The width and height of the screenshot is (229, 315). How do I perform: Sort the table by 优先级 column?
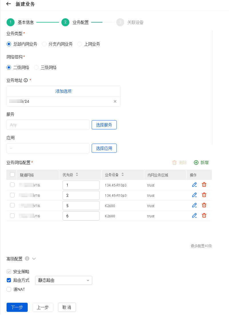point(77,175)
